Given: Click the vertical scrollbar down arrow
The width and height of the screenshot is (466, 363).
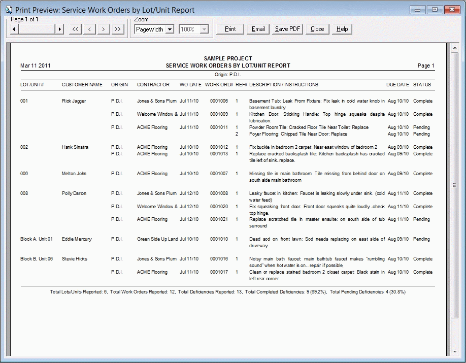Looking at the screenshot, I should click(x=454, y=352).
